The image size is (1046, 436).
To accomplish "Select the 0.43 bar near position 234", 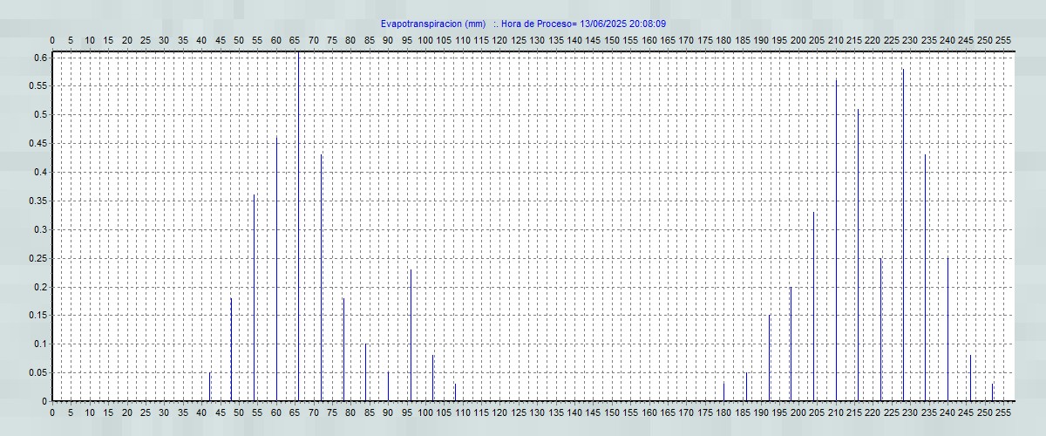I will pos(925,277).
